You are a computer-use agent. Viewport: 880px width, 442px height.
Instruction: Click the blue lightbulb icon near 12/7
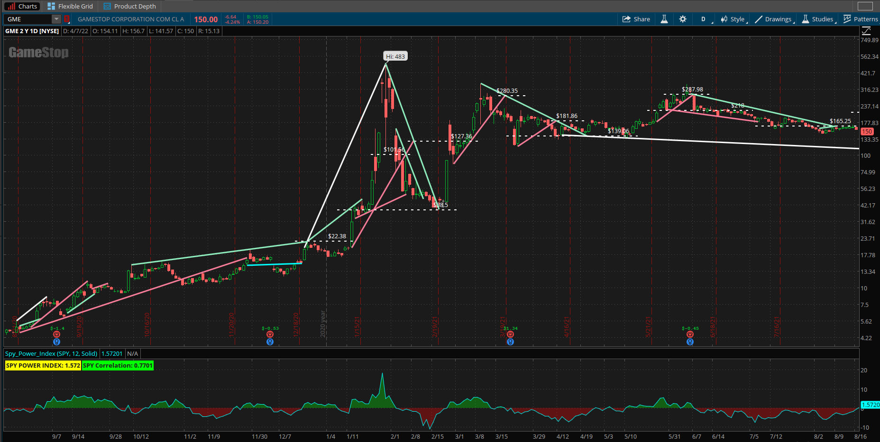pyautogui.click(x=270, y=342)
